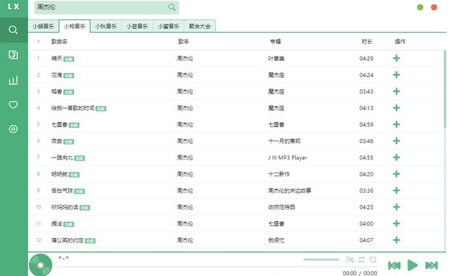This screenshot has width=450, height=276.
Task: Select the song title 蒲公英的约定
Action: pos(68,240)
